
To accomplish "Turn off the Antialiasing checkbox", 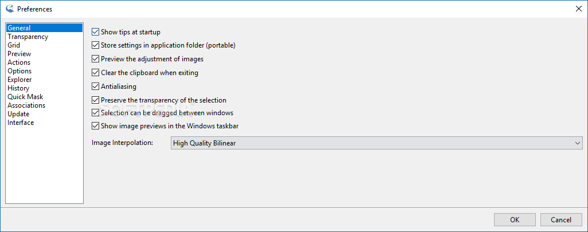I will (95, 86).
